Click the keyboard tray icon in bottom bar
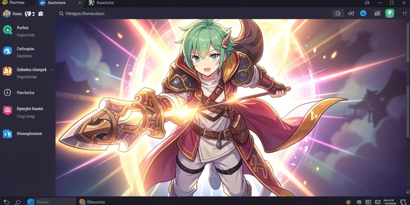 (368, 202)
